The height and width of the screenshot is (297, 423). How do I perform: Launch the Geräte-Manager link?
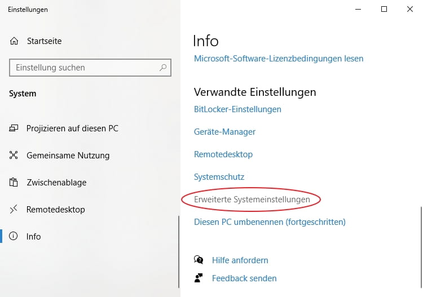(224, 131)
